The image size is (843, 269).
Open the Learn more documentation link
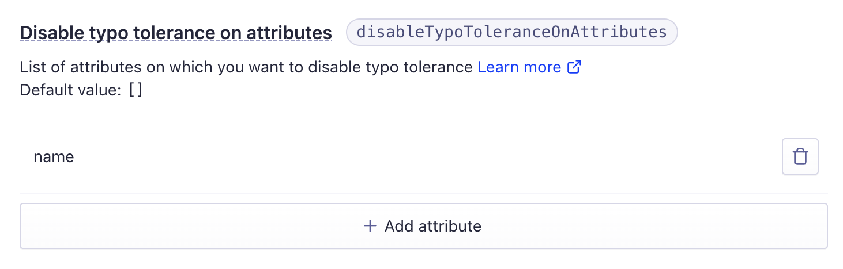[520, 67]
